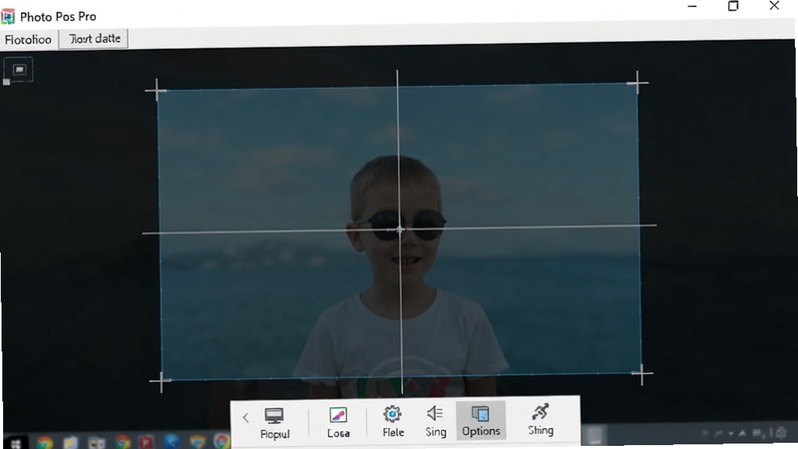The image size is (798, 449).
Task: Close the Photo Pos Pro window
Action: coord(774,6)
